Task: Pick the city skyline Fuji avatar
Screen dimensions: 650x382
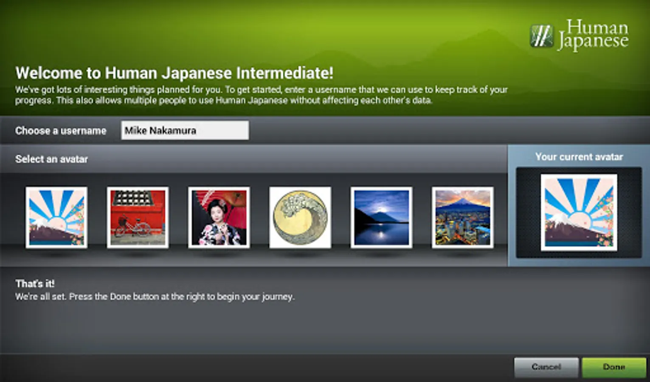Action: [463, 218]
